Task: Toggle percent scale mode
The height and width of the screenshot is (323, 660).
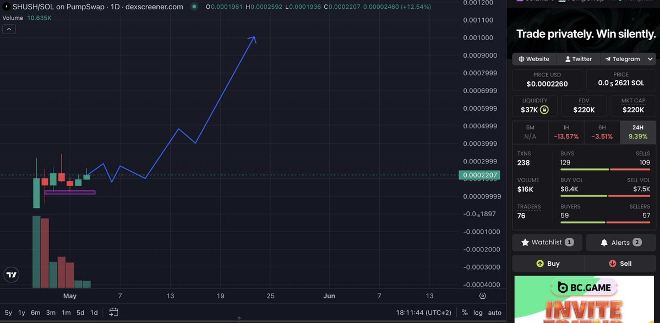Action: tap(465, 313)
